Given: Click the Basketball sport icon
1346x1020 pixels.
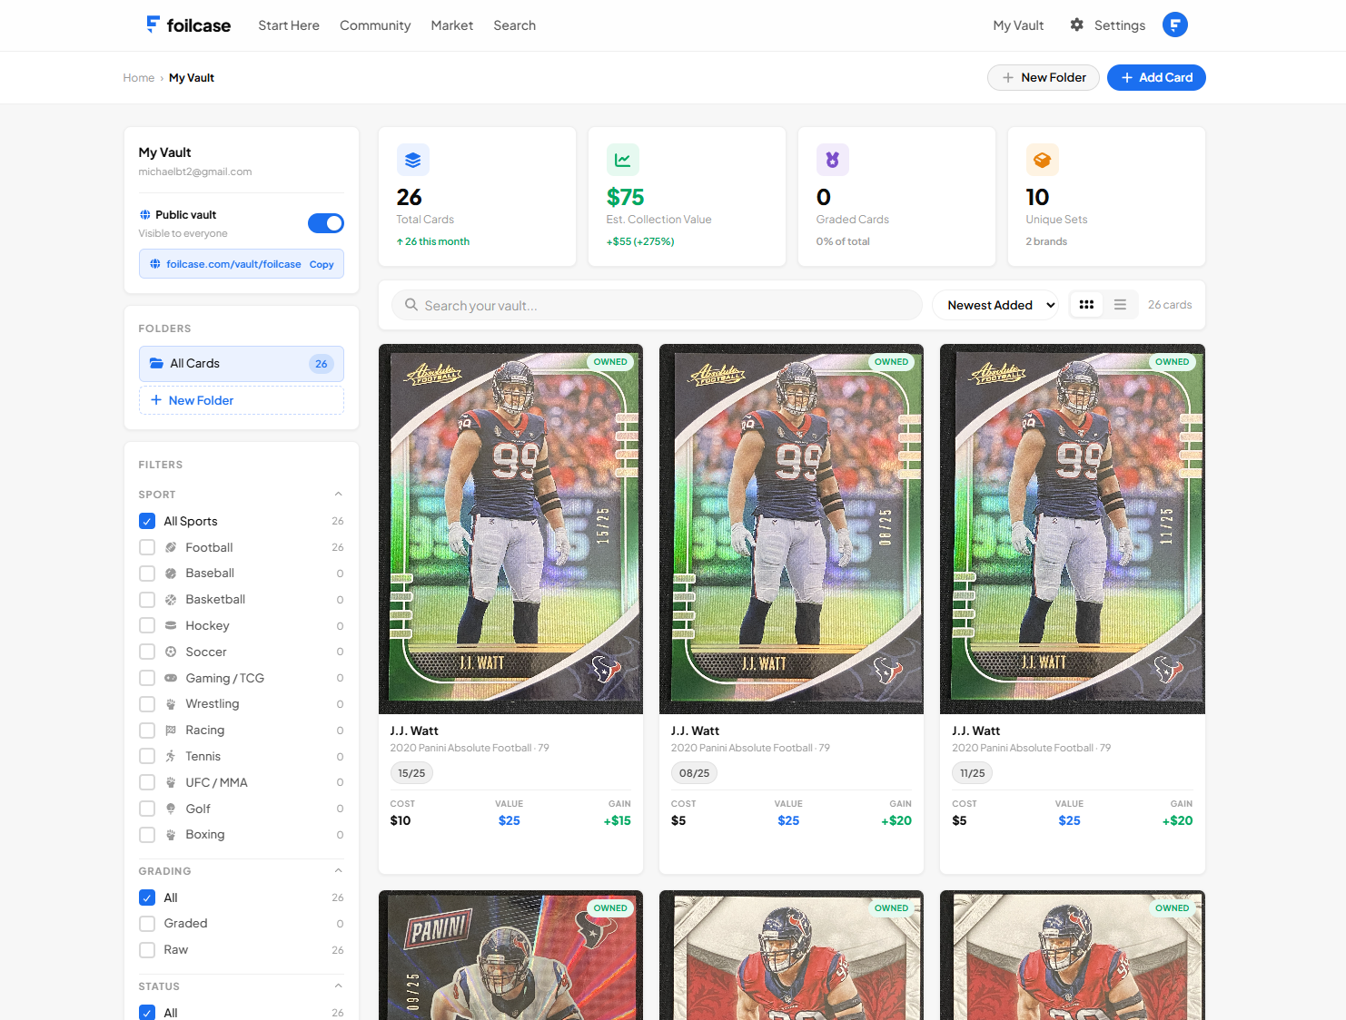Looking at the screenshot, I should (171, 600).
